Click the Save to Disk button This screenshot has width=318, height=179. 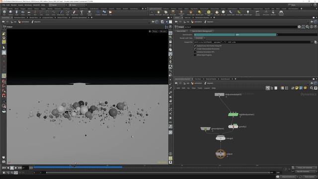181,31
